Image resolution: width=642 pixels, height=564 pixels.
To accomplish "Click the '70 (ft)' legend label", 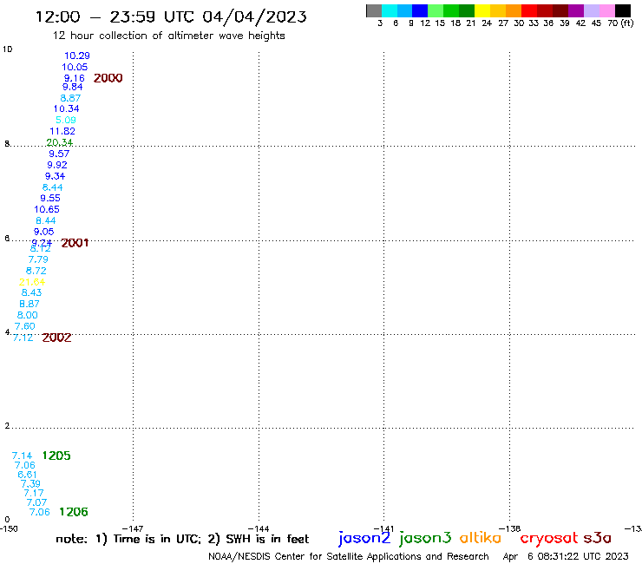I will [x=620, y=23].
